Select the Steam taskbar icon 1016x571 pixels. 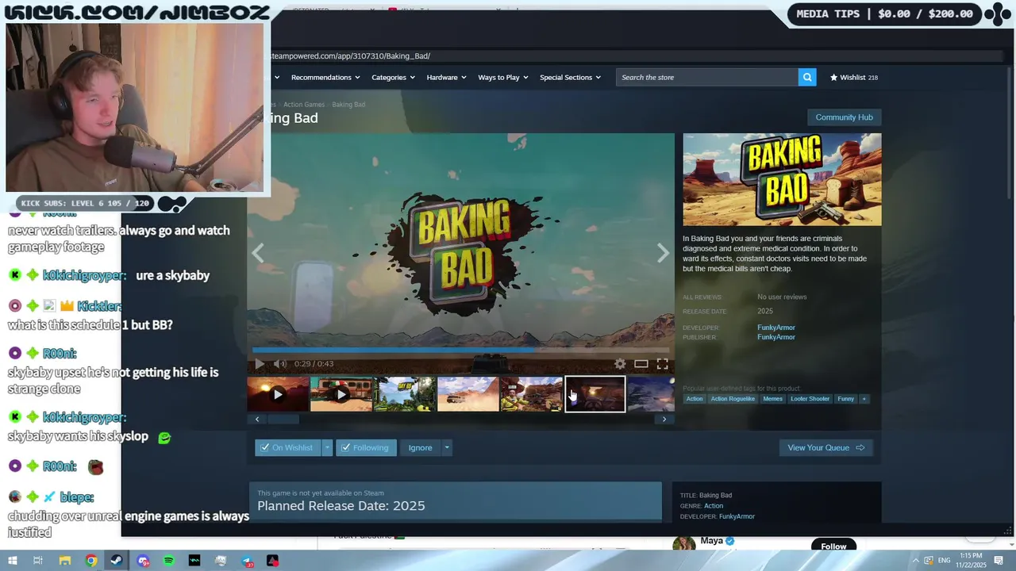117,561
